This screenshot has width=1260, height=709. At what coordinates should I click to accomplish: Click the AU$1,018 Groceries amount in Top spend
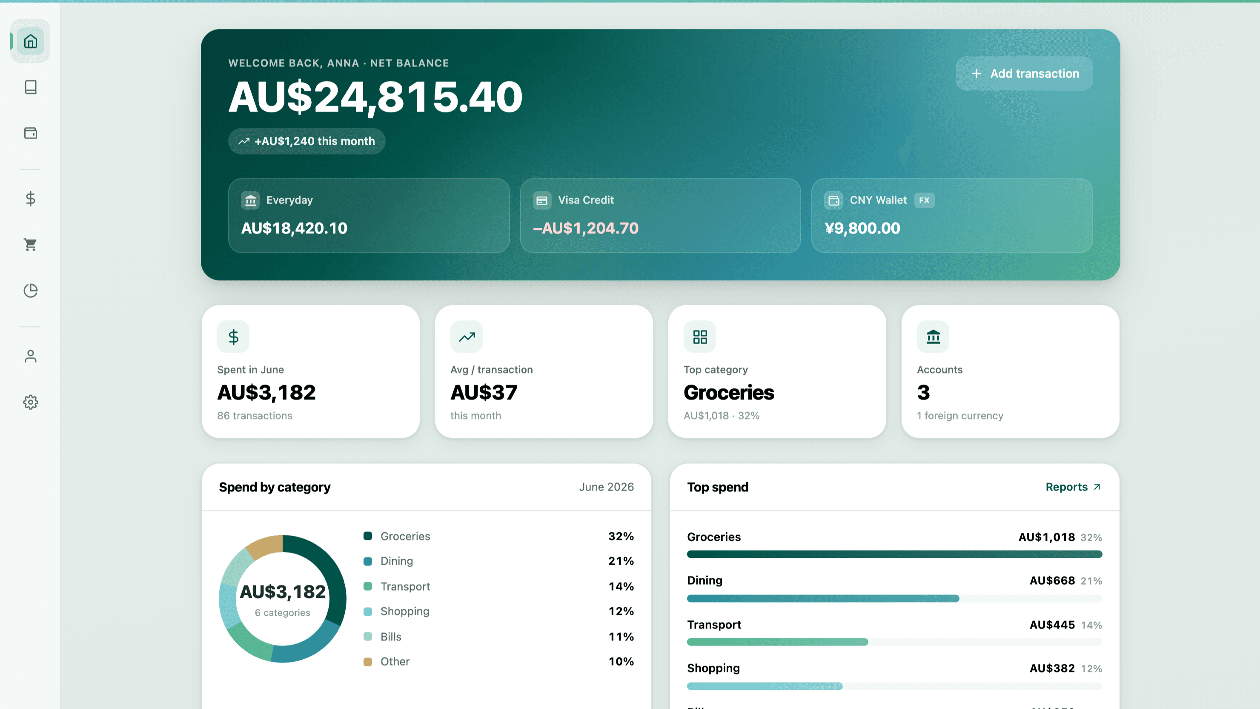coord(1047,537)
